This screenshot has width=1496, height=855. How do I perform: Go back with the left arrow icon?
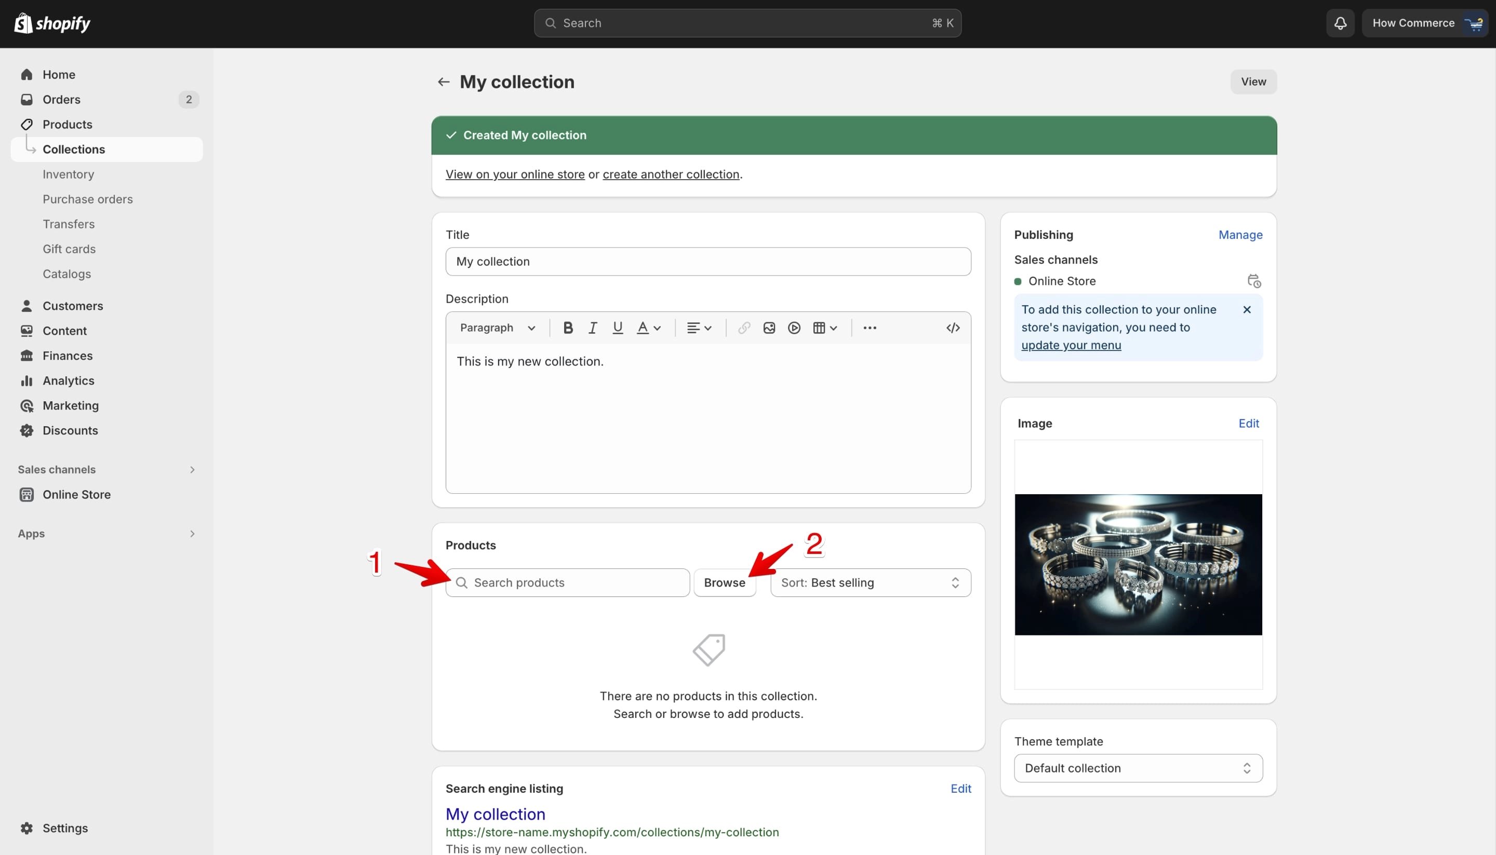pos(443,82)
